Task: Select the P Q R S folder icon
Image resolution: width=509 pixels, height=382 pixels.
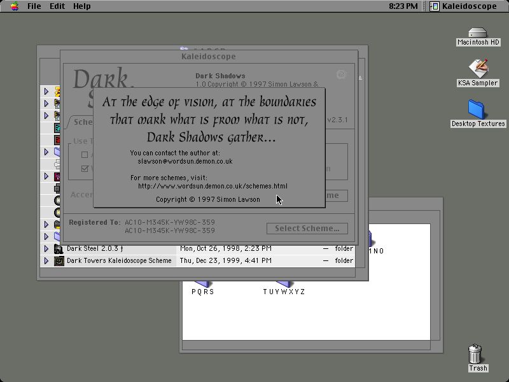Action: click(x=203, y=283)
